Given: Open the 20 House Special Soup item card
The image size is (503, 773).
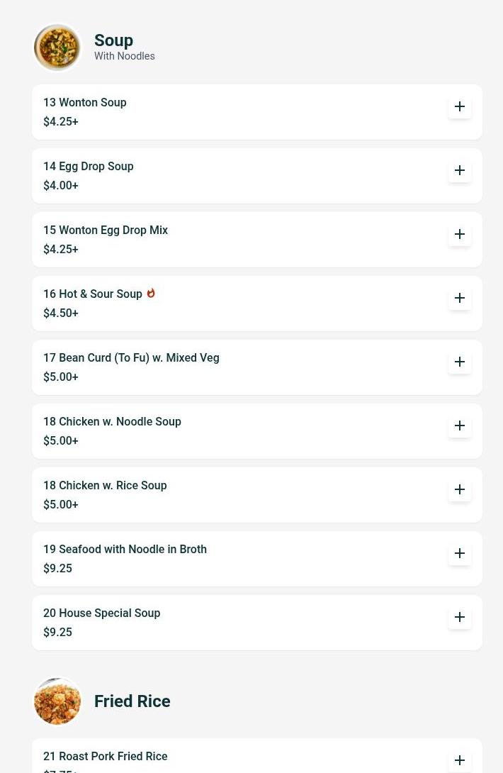Looking at the screenshot, I should coord(256,623).
